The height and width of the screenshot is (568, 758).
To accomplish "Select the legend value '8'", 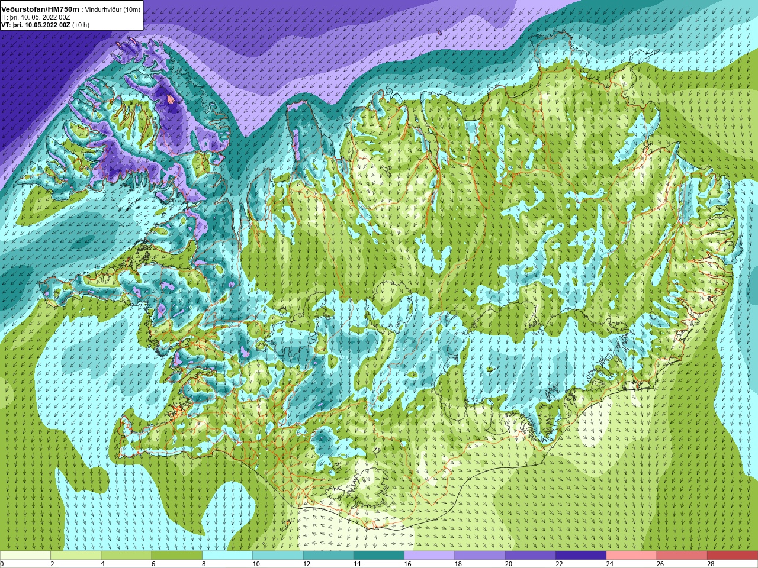I will pyautogui.click(x=204, y=564).
